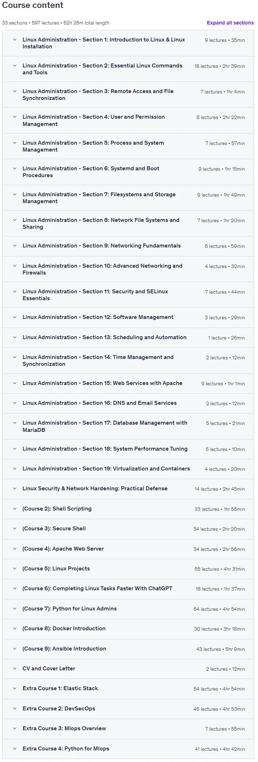Expand (Course 2): Shell Scripting section

coord(128,509)
